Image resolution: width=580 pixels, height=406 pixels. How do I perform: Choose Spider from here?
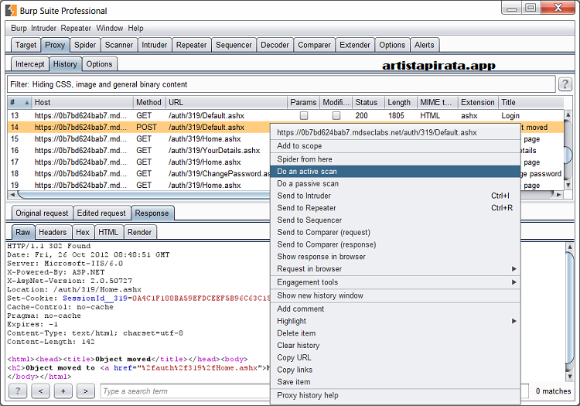[x=395, y=159]
